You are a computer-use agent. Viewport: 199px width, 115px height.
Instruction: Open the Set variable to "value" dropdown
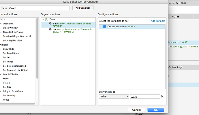(113, 97)
